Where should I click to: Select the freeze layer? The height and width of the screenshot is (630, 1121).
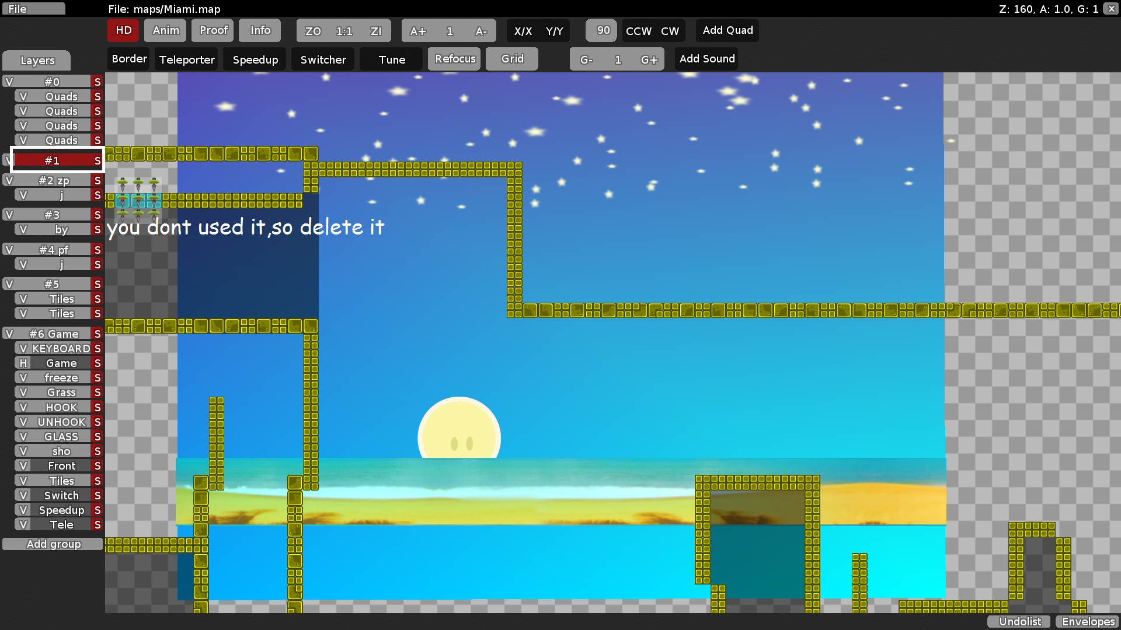point(61,377)
